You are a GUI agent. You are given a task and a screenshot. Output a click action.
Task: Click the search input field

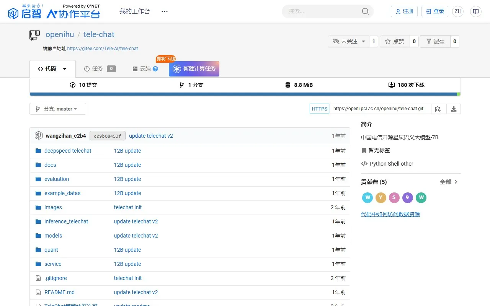click(322, 11)
